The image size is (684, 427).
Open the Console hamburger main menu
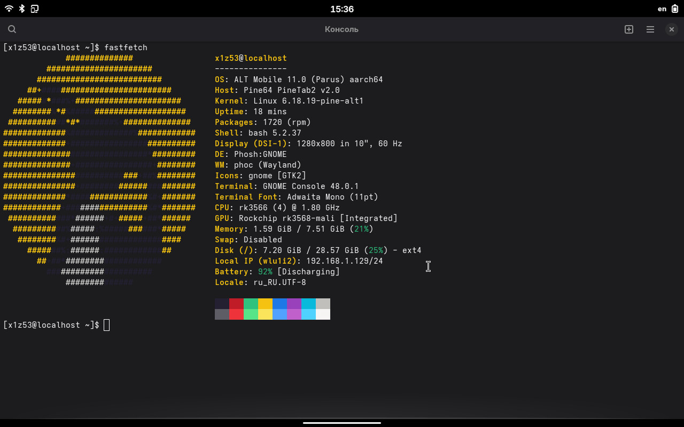tap(650, 29)
